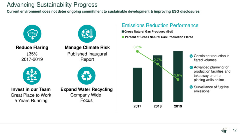Click 'Advanced planning for production facilities' bullet text

(212, 73)
